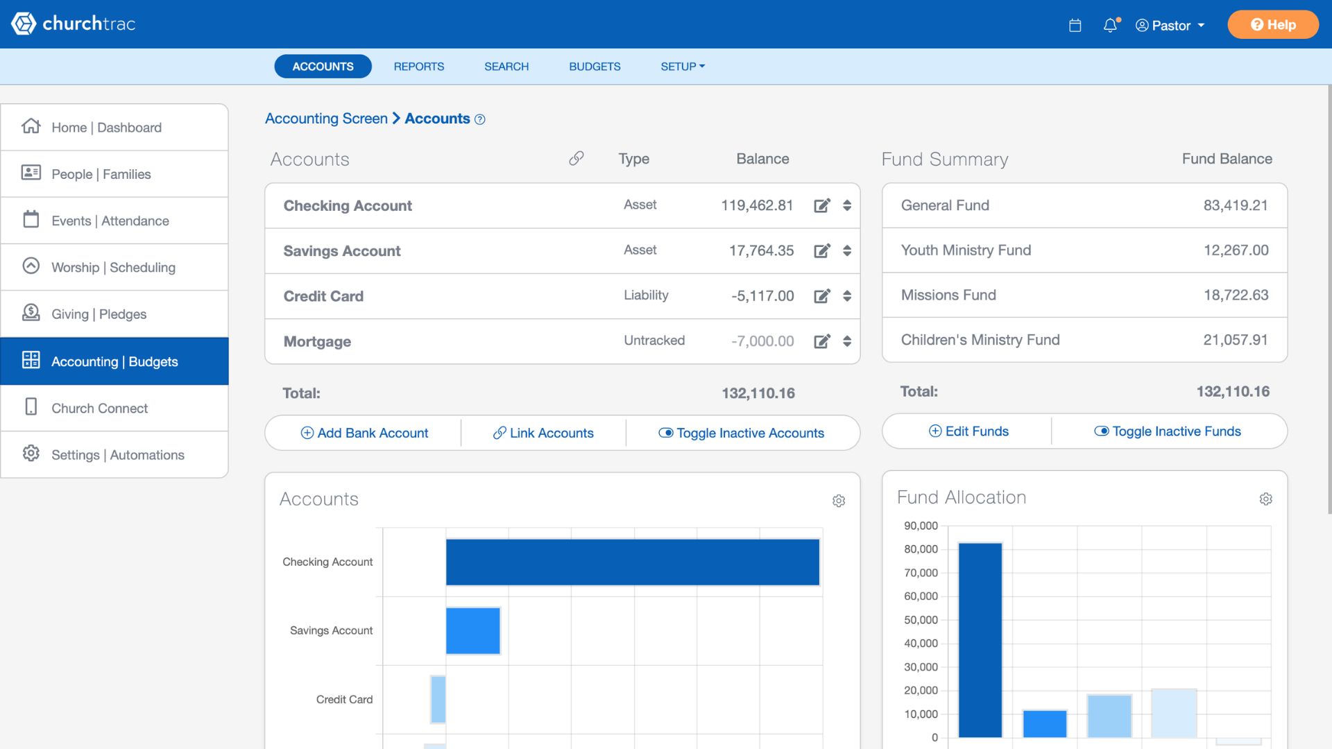Click the ChurchTrac logo
The width and height of the screenshot is (1332, 749).
(x=73, y=24)
